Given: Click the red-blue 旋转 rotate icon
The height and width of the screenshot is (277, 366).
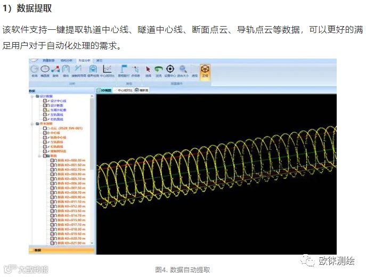Looking at the screenshot, I should 55,71.
